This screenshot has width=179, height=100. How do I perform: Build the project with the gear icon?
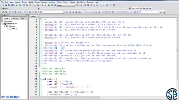(x=42, y=5)
